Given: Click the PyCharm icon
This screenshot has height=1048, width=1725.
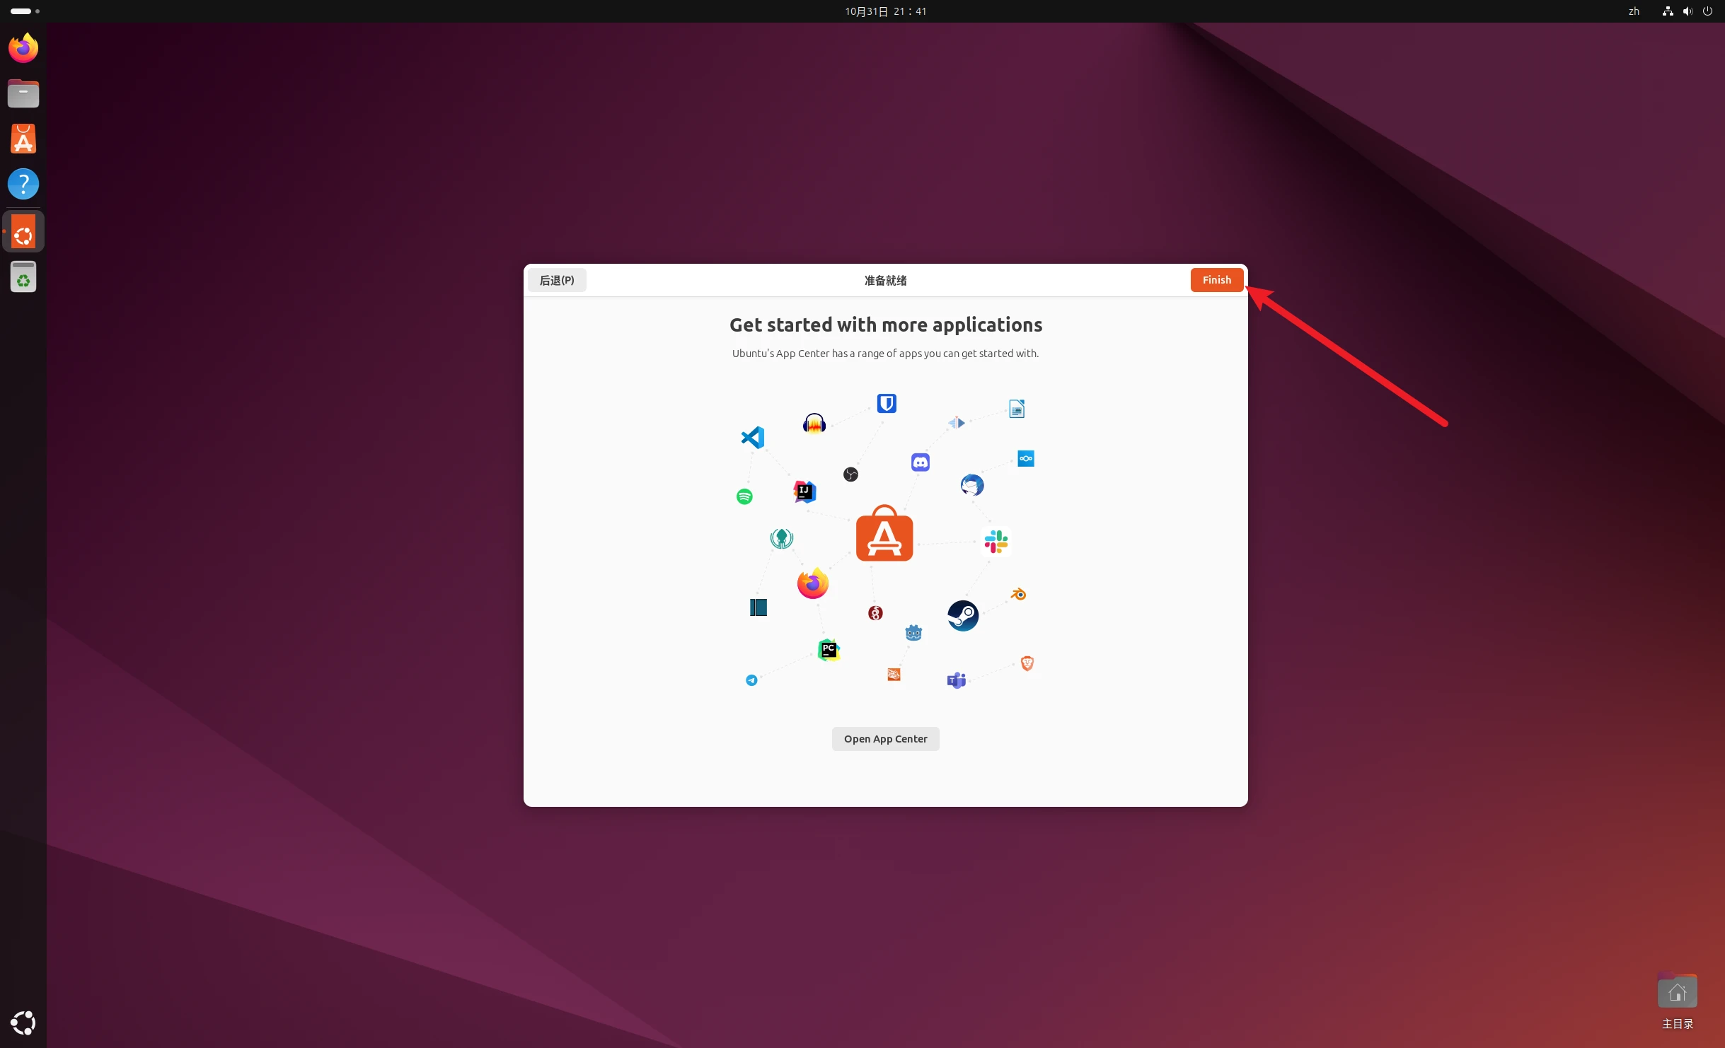Looking at the screenshot, I should coord(829,650).
